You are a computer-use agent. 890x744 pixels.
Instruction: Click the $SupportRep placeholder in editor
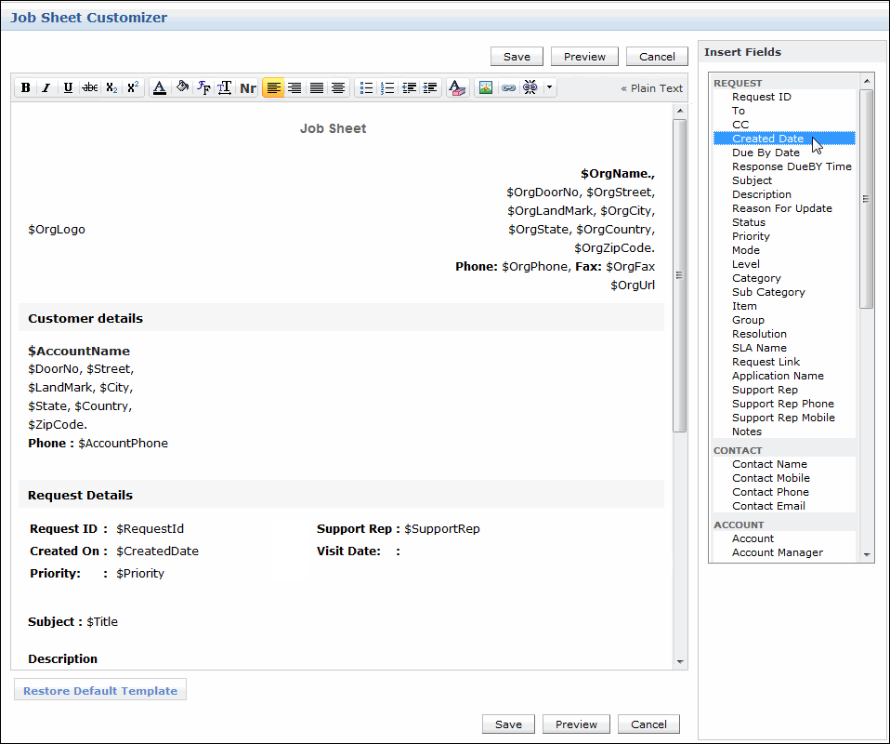tap(441, 528)
